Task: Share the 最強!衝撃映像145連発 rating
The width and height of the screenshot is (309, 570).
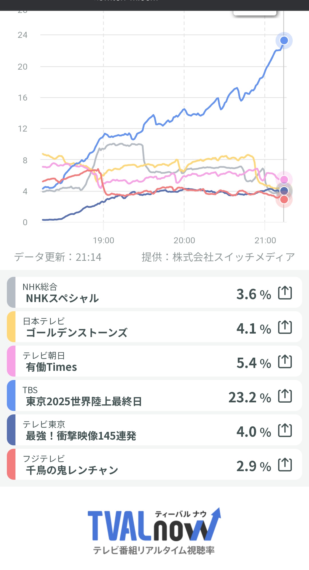Action: point(285,430)
